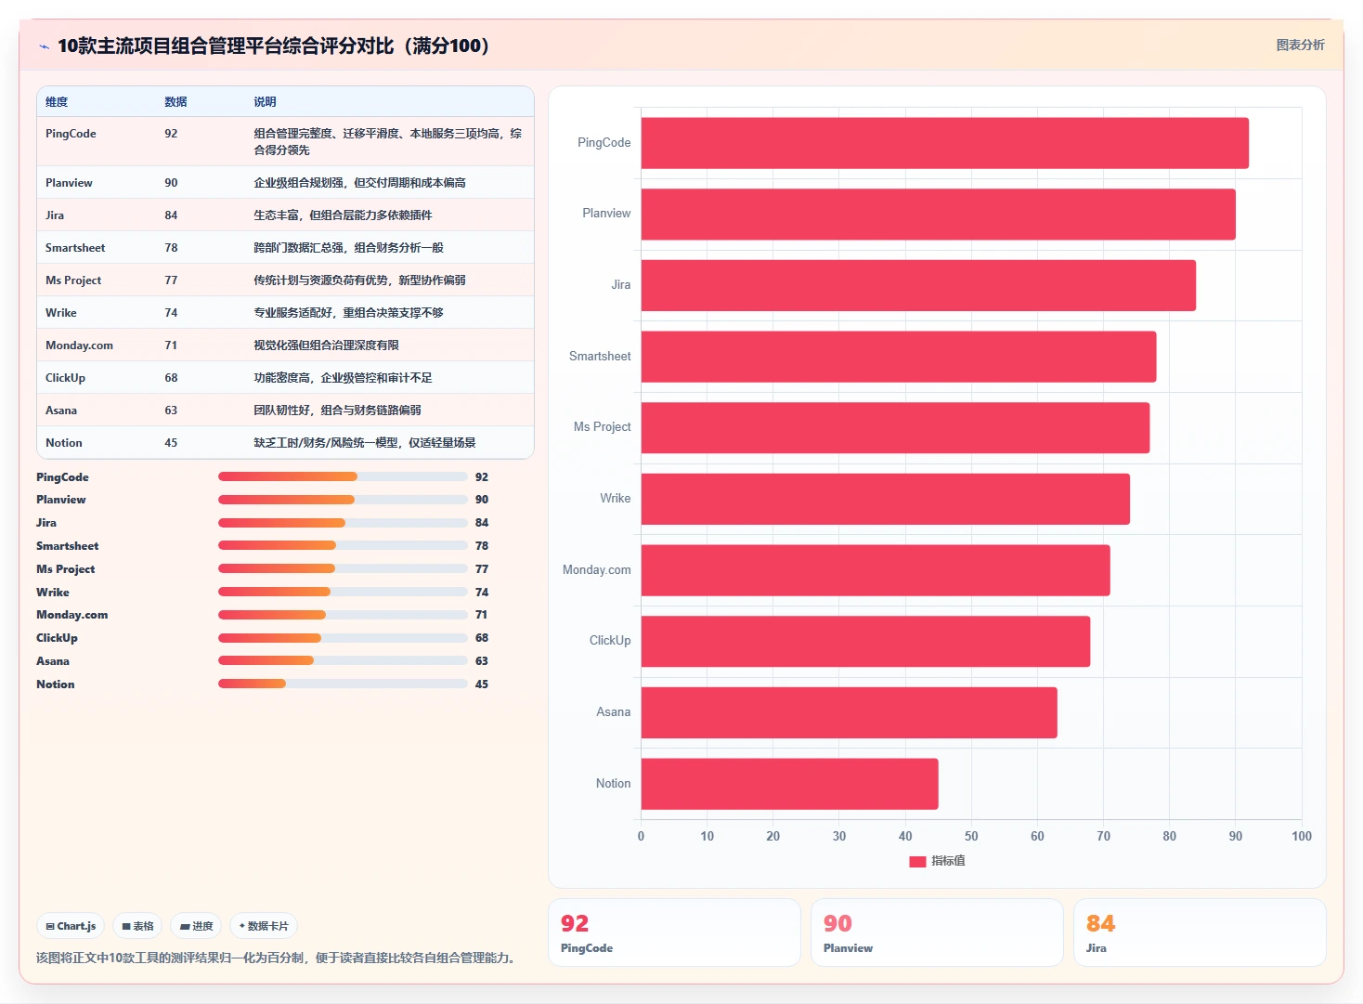Click the ClickUp progress bar showing 68
1363x1004 pixels.
coord(343,638)
